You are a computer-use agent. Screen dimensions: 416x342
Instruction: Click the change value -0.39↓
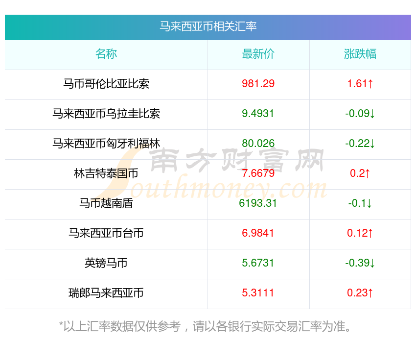360,263
